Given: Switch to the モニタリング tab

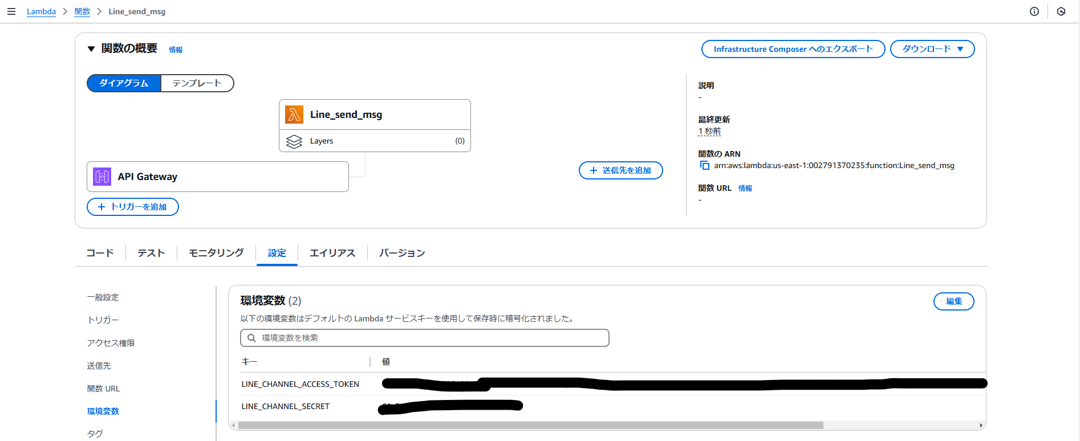Looking at the screenshot, I should (216, 253).
